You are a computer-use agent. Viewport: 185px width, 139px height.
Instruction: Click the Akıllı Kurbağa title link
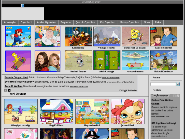(x=107, y=72)
